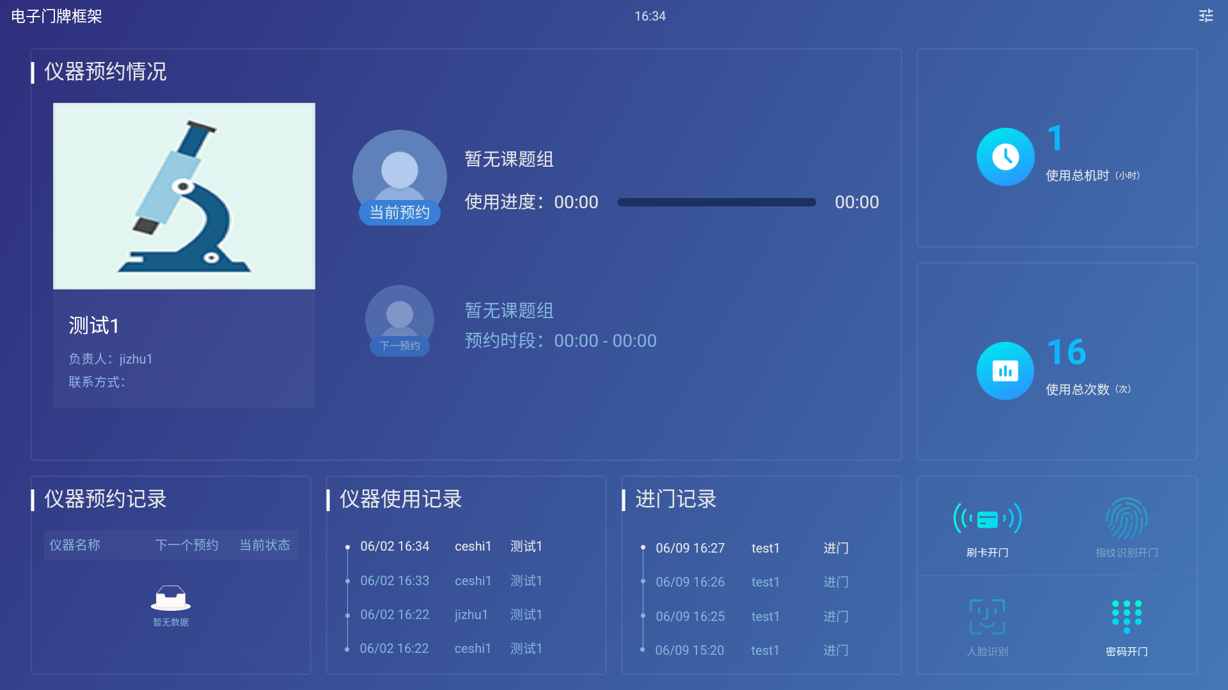Click the 下一预约 badge
Screen dimensions: 1228x690
coord(400,346)
